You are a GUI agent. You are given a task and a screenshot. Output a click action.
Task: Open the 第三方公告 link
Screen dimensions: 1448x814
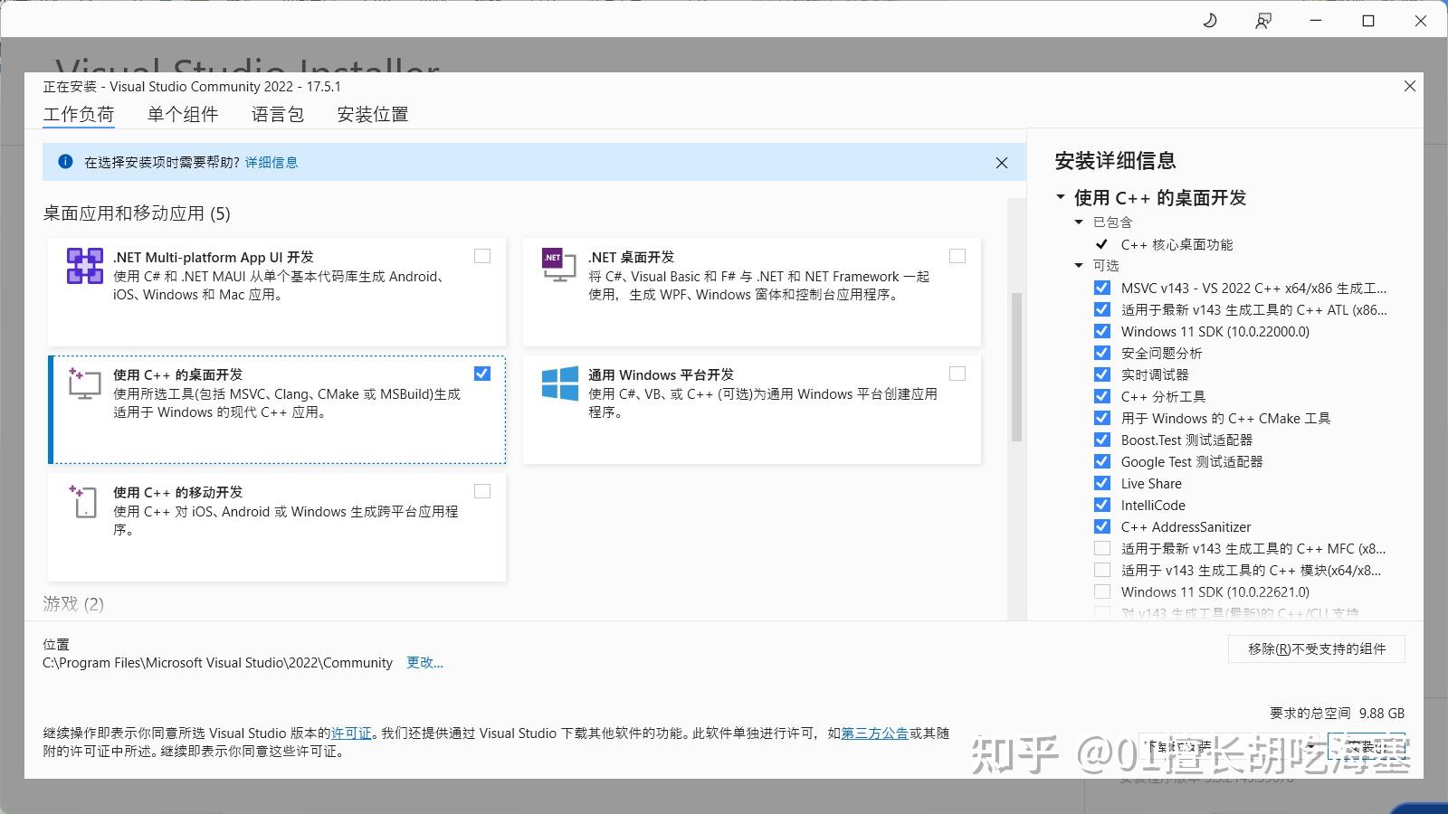pyautogui.click(x=875, y=734)
